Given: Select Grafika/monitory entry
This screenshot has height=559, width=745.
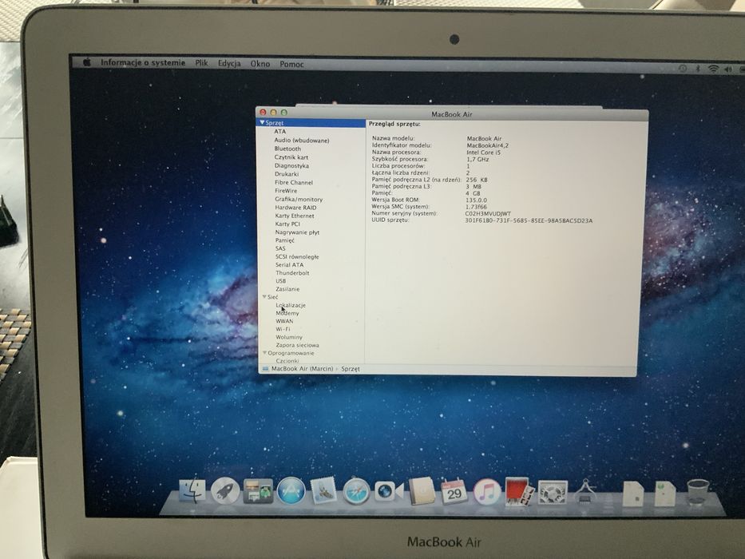Looking at the screenshot, I should [x=299, y=199].
